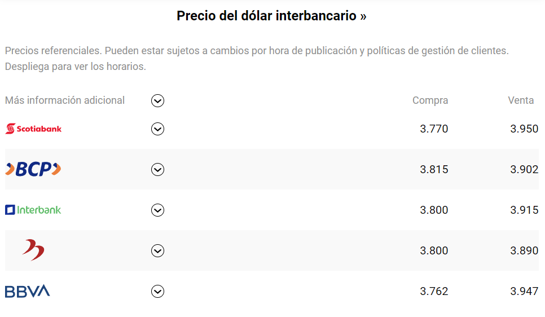Expand the BCP row chevron
Viewport: 545px width, 317px height.
coord(157,169)
